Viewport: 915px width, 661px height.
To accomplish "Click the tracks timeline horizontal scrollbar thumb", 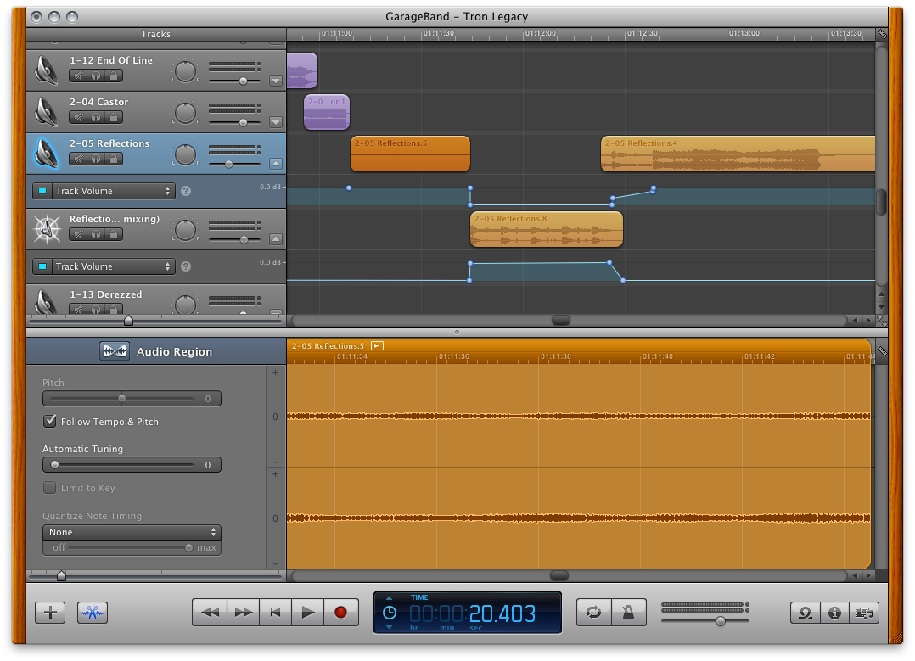I will tap(561, 320).
